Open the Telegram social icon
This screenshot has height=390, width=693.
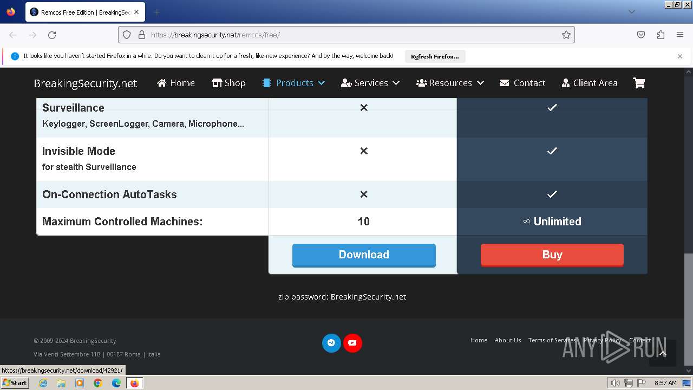coord(331,343)
